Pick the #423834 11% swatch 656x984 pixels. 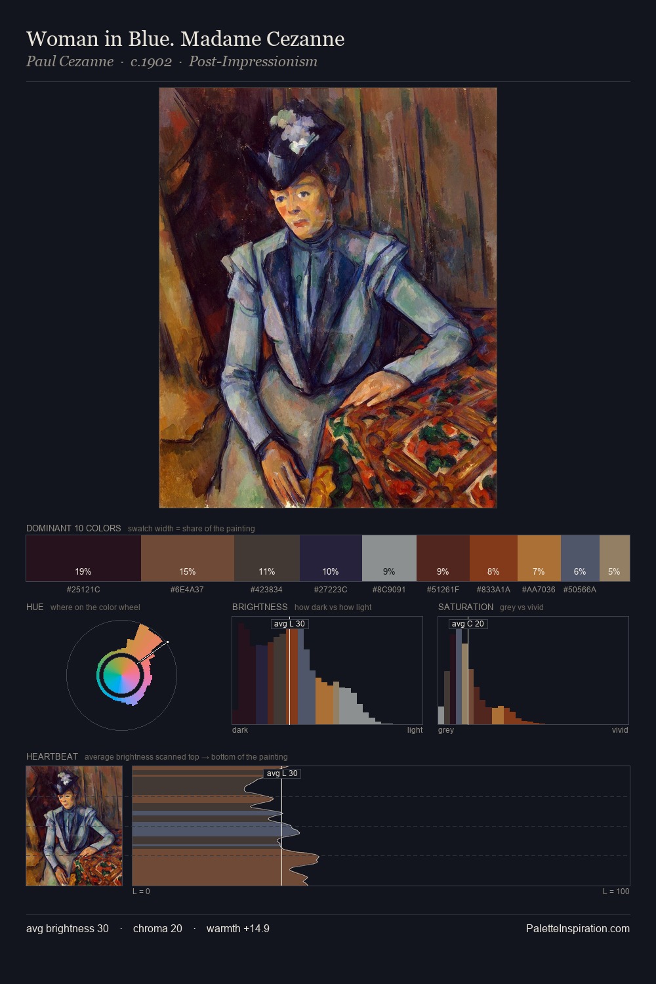tap(267, 558)
